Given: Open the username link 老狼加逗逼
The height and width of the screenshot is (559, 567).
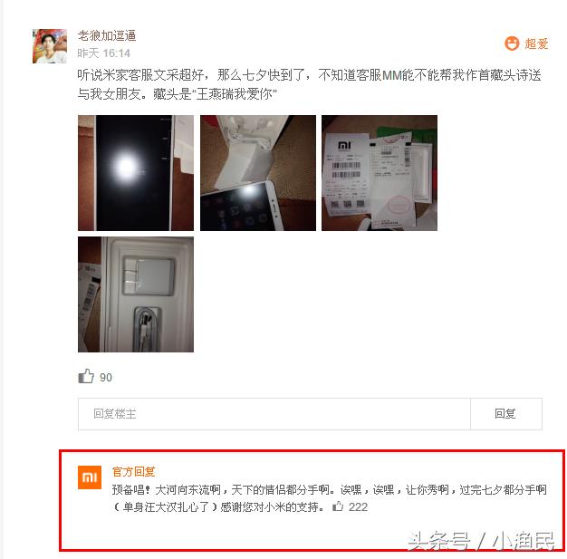Looking at the screenshot, I should 107,36.
